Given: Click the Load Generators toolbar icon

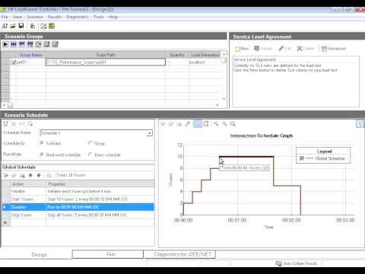Looking at the screenshot, I should coord(33,26).
